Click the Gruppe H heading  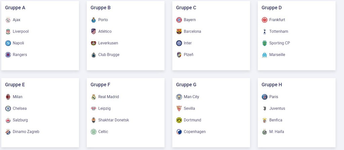pos(271,85)
